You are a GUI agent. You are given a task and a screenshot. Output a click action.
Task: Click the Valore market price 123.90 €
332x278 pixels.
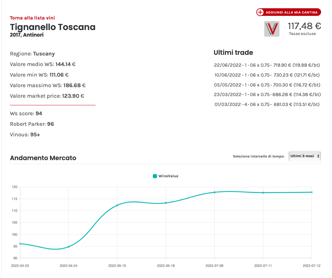[73, 96]
